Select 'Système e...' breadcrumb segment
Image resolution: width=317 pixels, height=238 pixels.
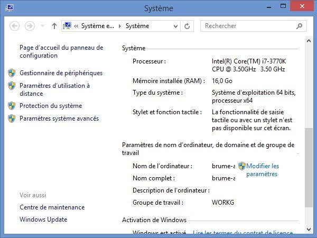pyautogui.click(x=98, y=26)
